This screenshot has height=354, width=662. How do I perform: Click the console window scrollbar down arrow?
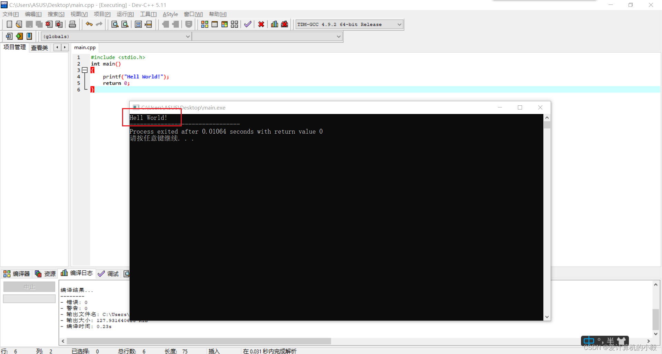[x=547, y=317]
